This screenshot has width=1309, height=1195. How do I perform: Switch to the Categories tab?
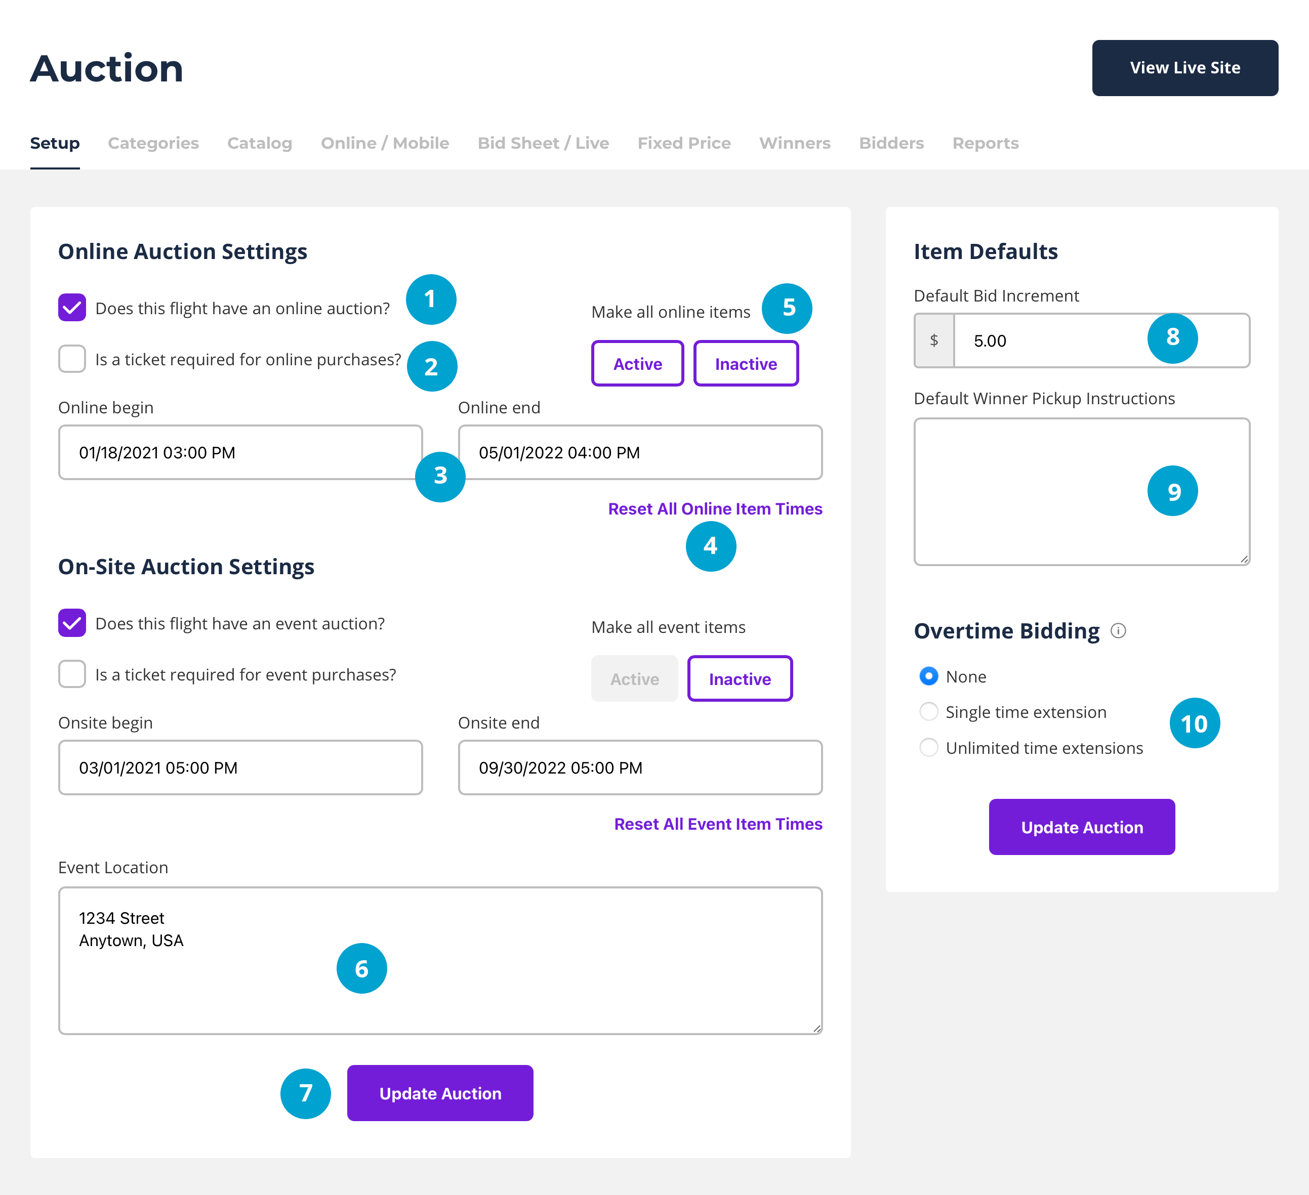click(153, 143)
